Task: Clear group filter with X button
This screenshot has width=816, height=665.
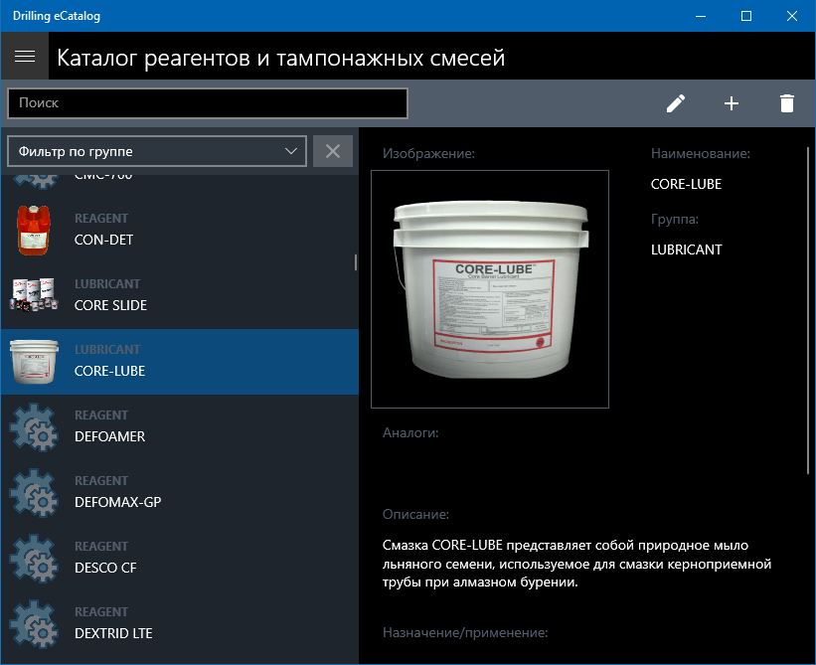Action: click(333, 151)
